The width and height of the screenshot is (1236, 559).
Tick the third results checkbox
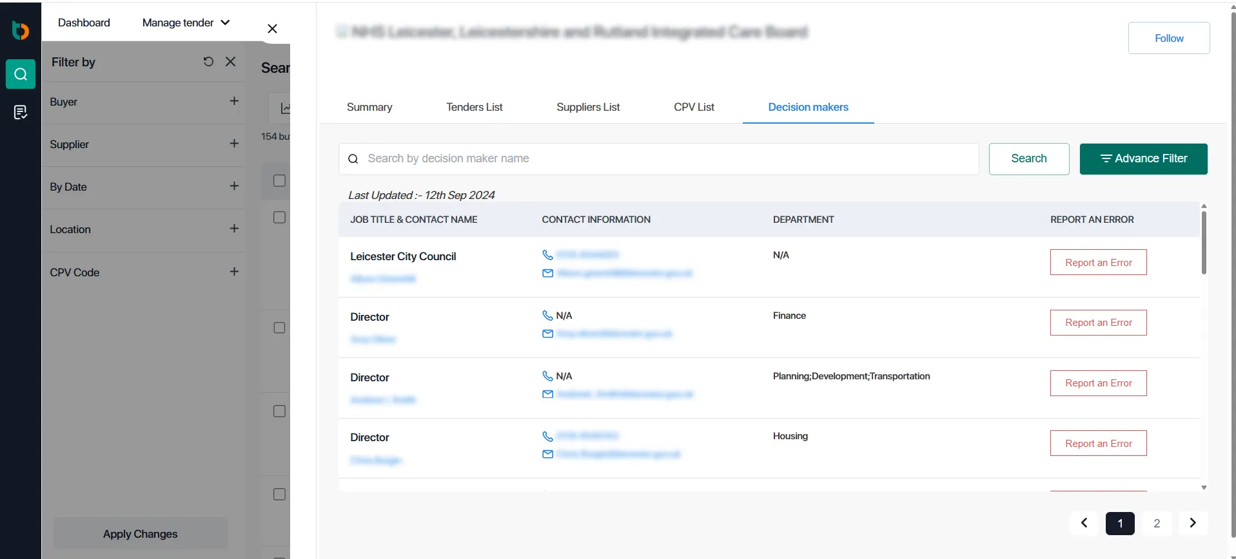point(279,328)
